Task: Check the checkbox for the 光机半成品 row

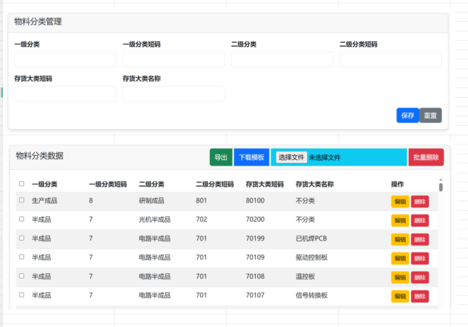Action: click(21, 219)
